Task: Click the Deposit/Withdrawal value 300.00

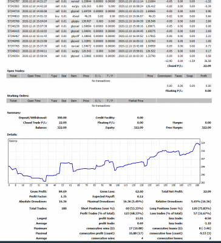Action: coord(62,118)
